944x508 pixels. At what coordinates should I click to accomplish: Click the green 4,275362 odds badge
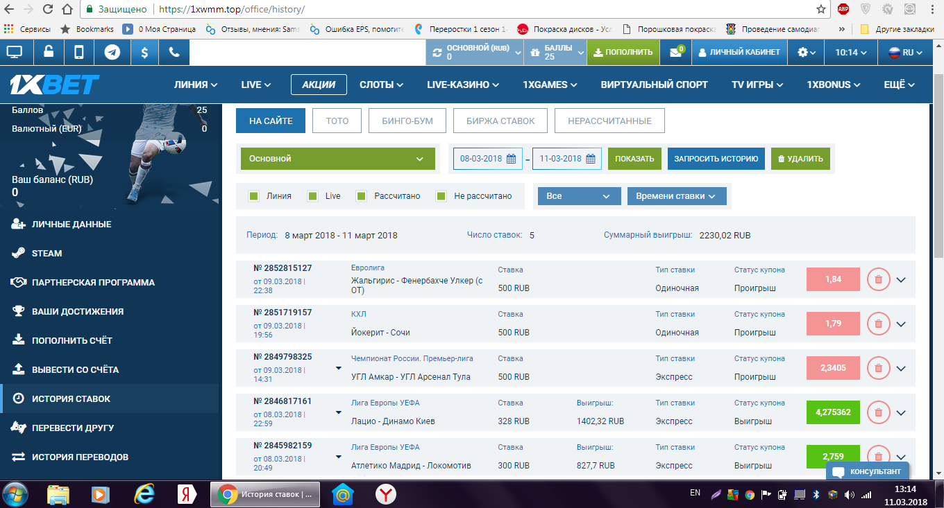pos(833,412)
